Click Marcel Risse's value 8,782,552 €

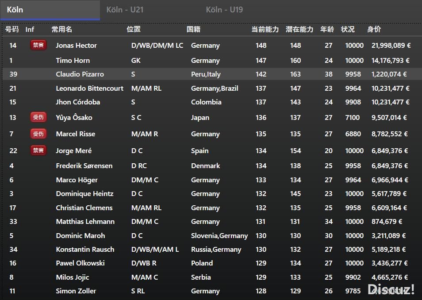pyautogui.click(x=389, y=134)
